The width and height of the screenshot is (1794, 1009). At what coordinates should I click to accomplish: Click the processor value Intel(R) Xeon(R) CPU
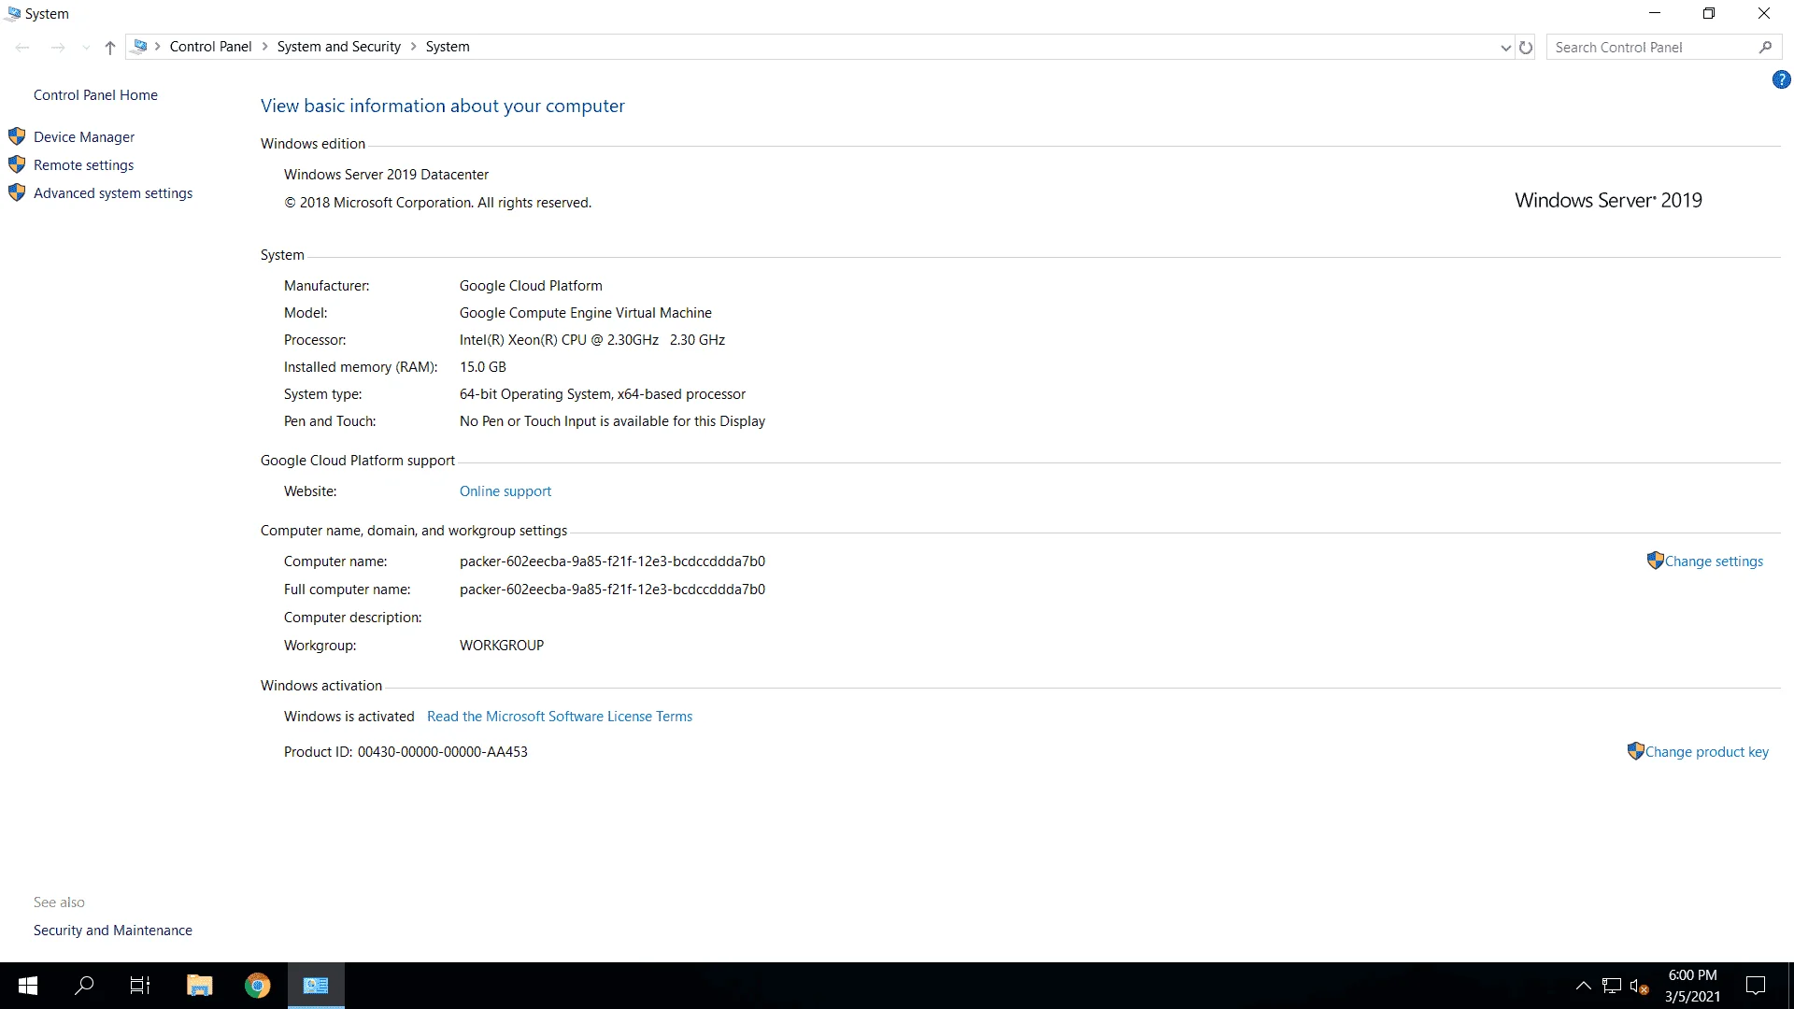pyautogui.click(x=592, y=340)
